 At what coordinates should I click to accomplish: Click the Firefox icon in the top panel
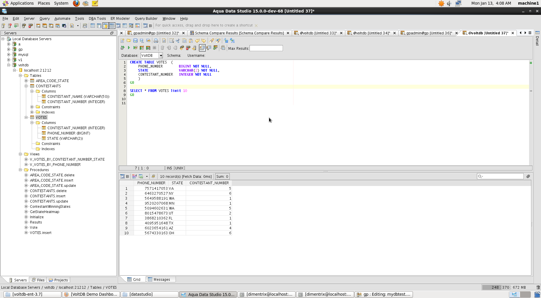tap(76, 3)
